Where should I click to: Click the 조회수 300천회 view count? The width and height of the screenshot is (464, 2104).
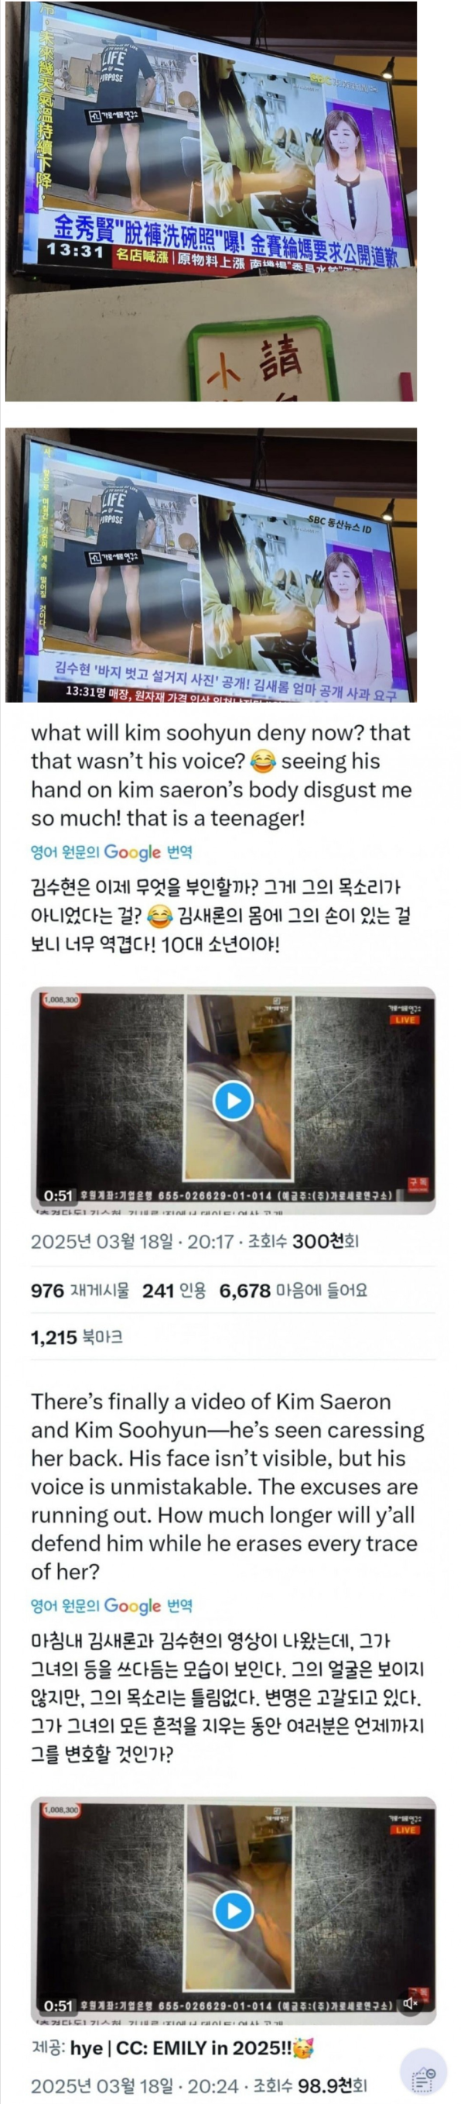coord(302,1242)
